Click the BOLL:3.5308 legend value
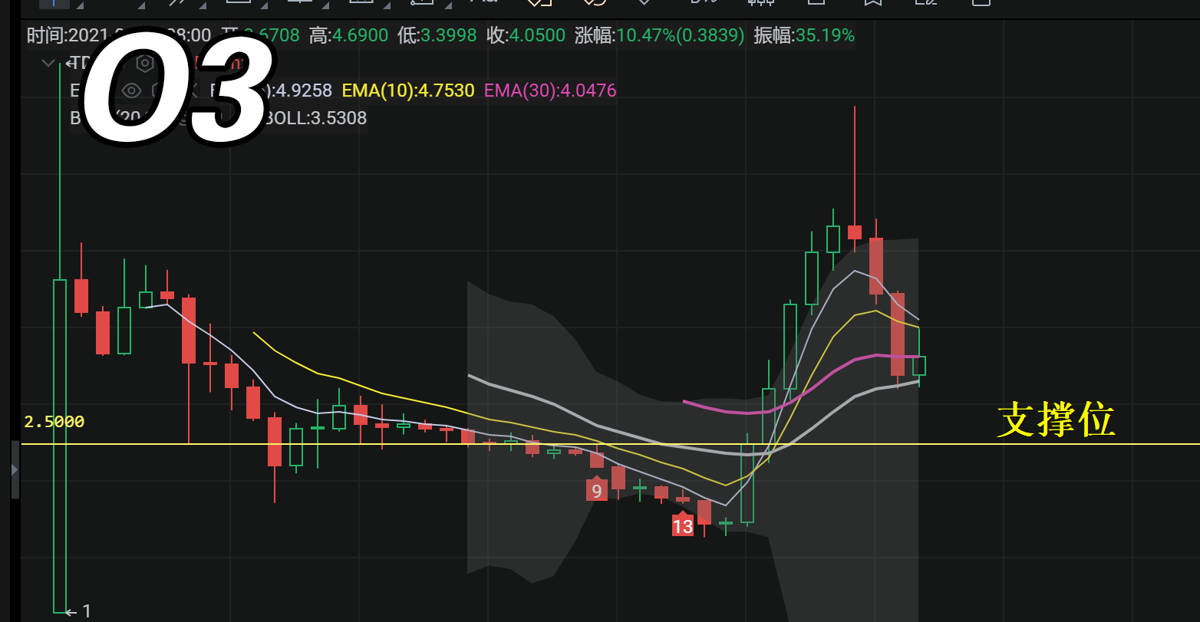Image resolution: width=1200 pixels, height=622 pixels. coord(315,119)
